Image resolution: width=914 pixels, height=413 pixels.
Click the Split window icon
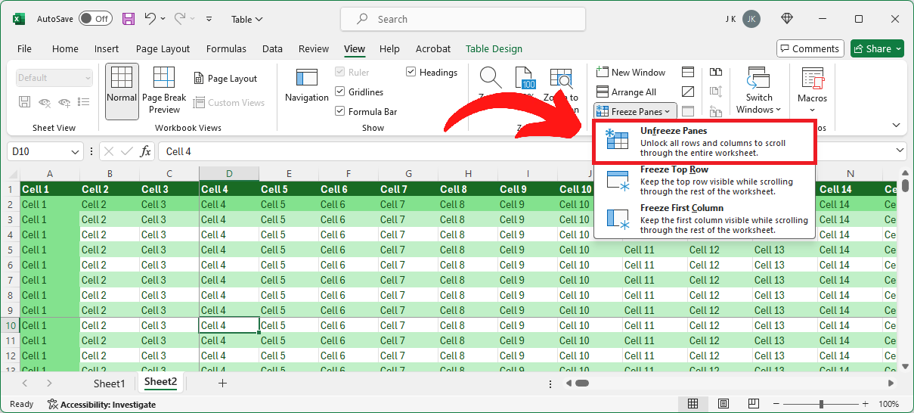tap(688, 73)
